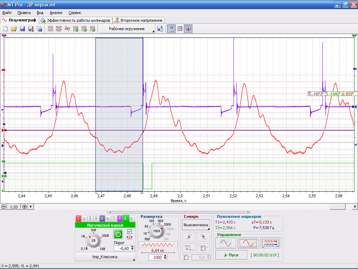358x269 pixels.
Task: Click the blue and red overlapping waves icon
Action: click(67, 29)
